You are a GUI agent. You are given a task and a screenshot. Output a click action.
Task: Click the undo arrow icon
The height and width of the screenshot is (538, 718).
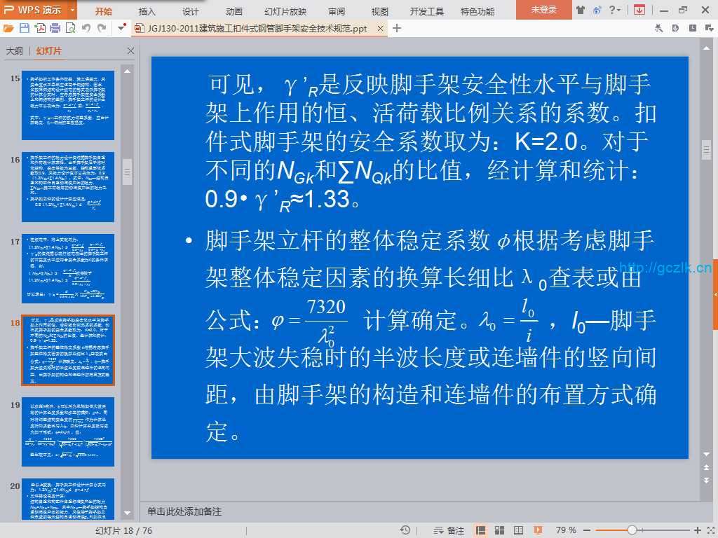(x=86, y=29)
